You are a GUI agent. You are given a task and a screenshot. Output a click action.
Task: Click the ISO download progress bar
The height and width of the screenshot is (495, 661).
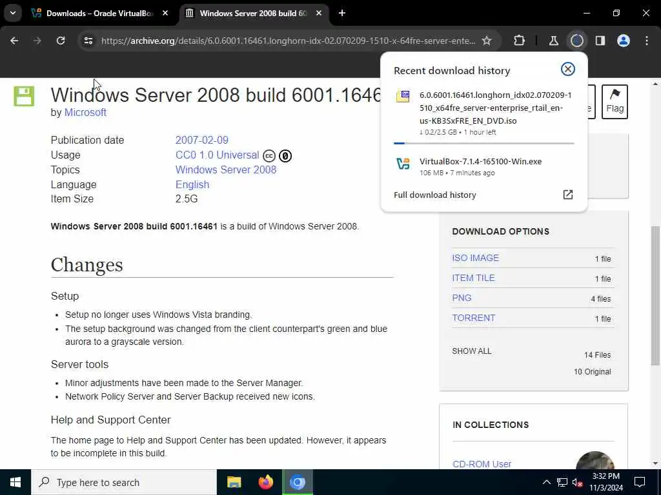(x=484, y=143)
